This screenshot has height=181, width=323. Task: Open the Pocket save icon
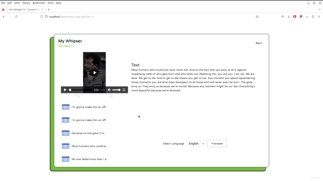point(283,17)
